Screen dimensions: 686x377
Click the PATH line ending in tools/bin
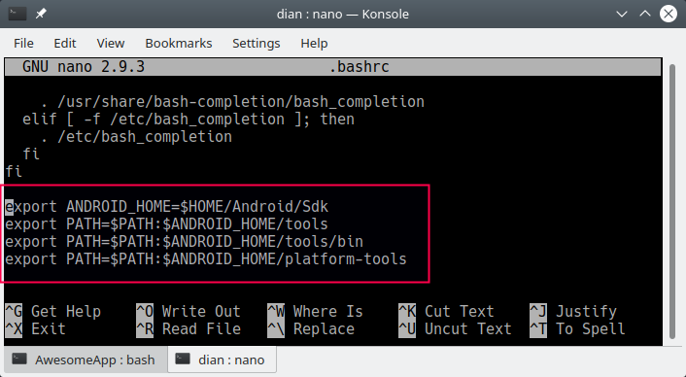[x=185, y=241]
